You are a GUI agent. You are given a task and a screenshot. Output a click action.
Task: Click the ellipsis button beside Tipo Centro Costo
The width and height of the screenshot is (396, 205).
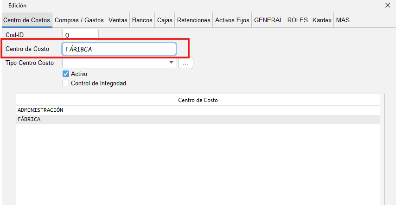click(185, 64)
